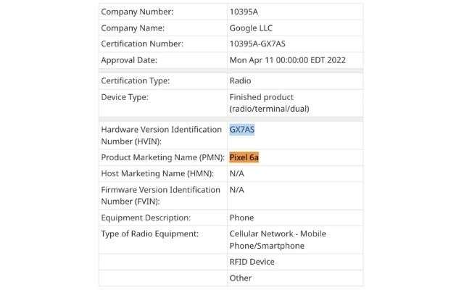Click the highlighted GX7AS HVIN value
The image size is (464, 290).
(242, 129)
